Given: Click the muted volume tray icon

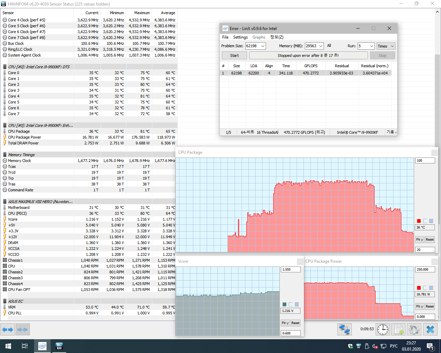Looking at the screenshot, I should (x=375, y=346).
